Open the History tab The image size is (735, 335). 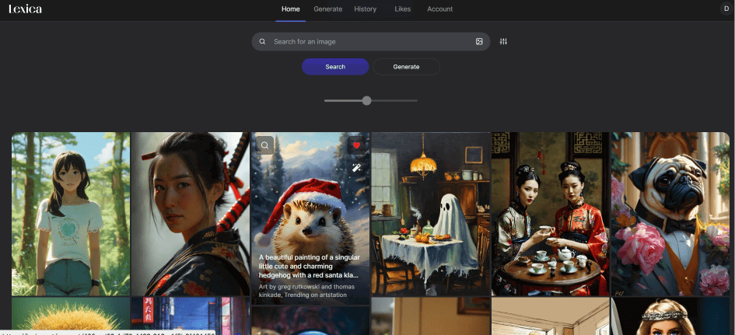click(x=365, y=9)
